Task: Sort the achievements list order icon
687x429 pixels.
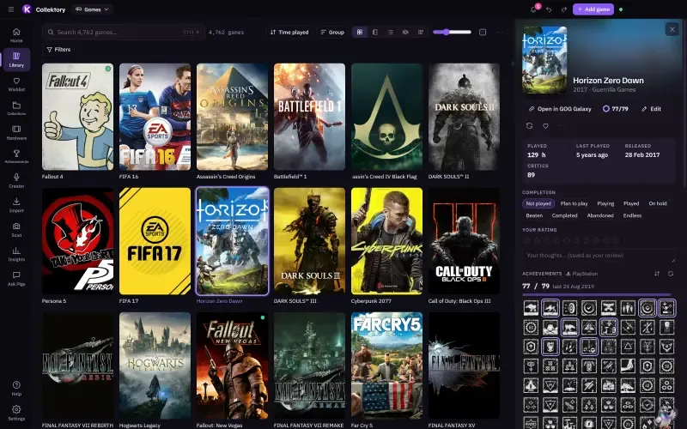Action: [657, 274]
